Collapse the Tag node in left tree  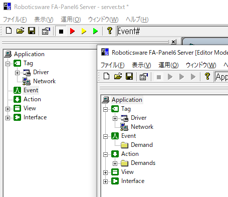tap(8, 64)
